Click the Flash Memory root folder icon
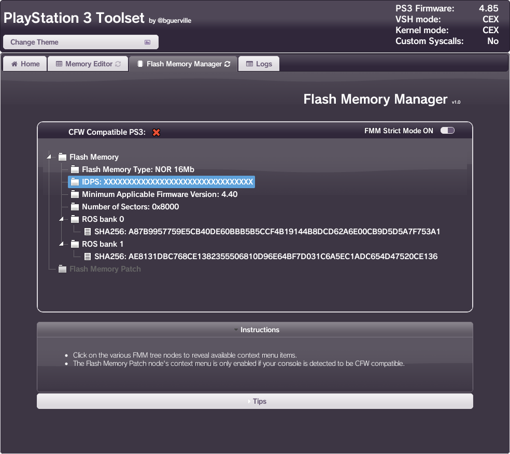This screenshot has width=510, height=454. (62, 157)
